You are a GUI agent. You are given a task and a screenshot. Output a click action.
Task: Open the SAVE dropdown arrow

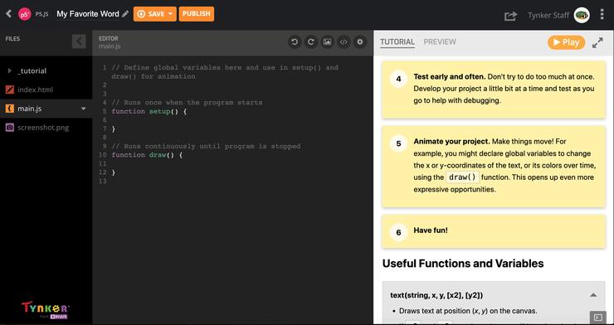coord(171,14)
